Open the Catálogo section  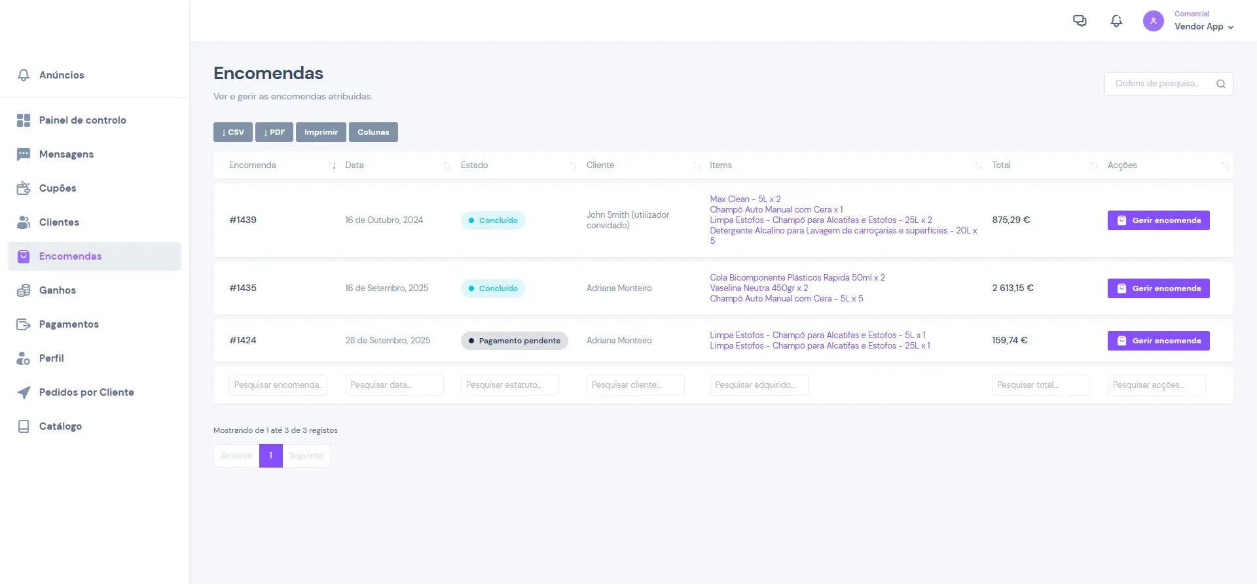pyautogui.click(x=60, y=426)
